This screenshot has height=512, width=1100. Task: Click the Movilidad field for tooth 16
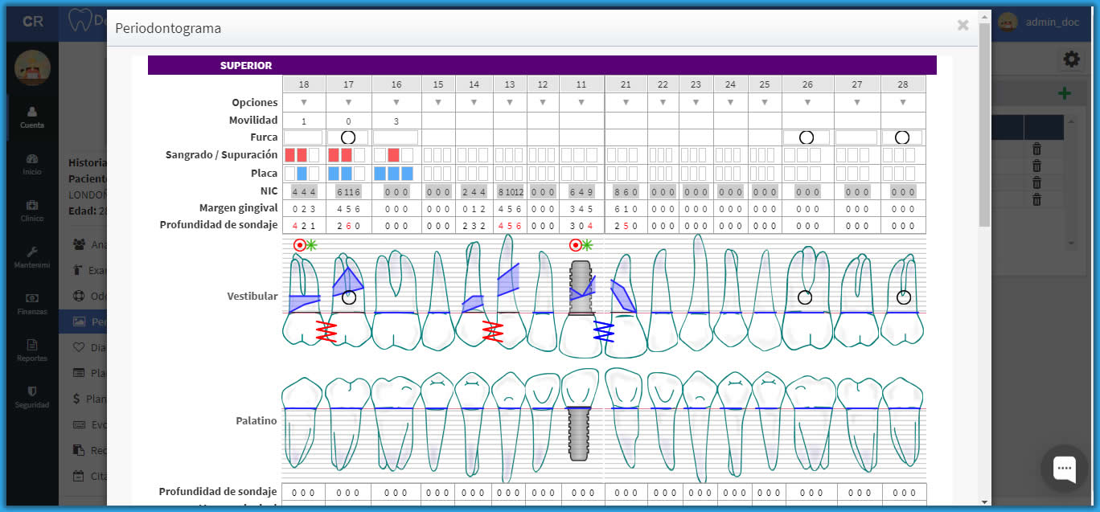click(396, 121)
